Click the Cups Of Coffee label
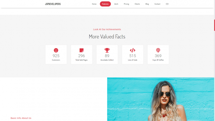The width and height of the screenshot is (215, 121). tap(158, 60)
